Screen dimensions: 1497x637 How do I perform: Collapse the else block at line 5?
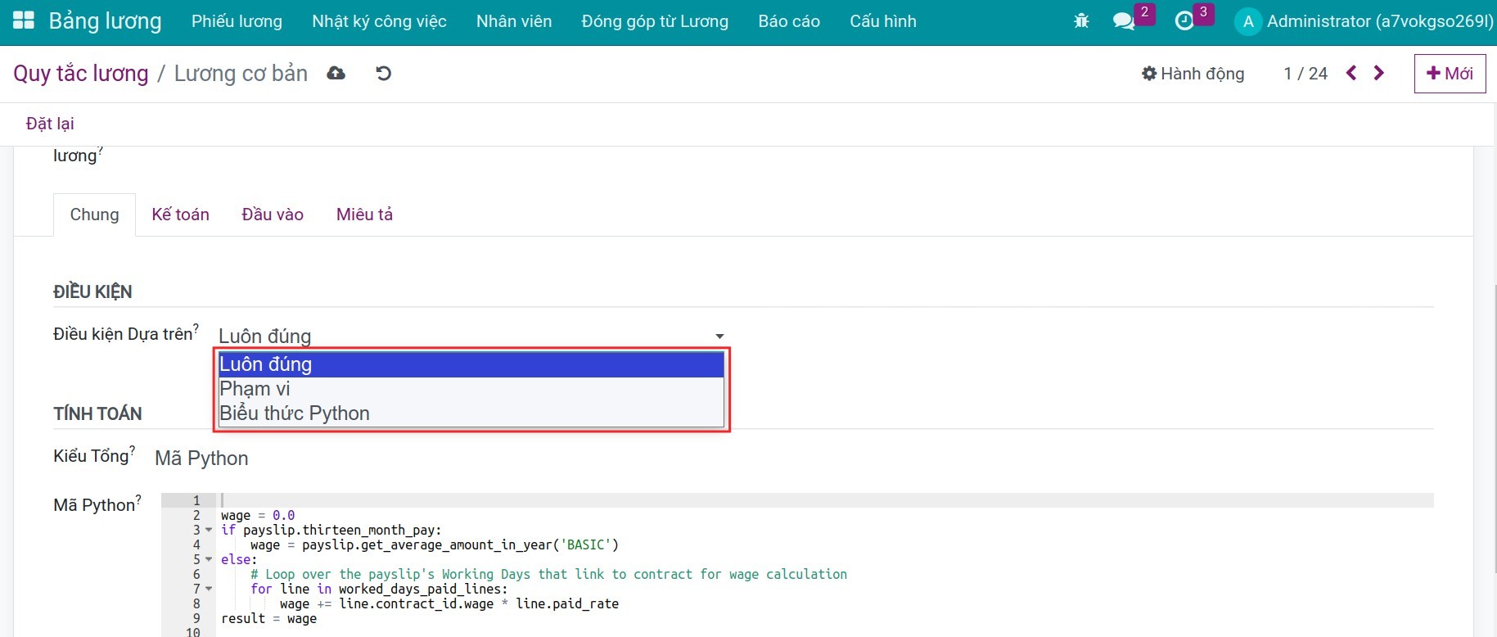coord(209,560)
